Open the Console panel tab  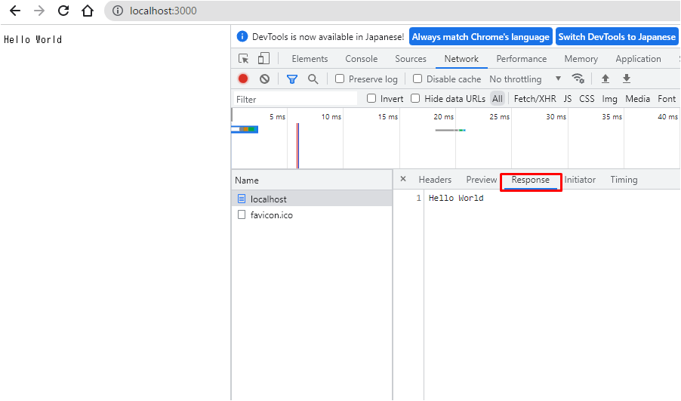tap(362, 59)
